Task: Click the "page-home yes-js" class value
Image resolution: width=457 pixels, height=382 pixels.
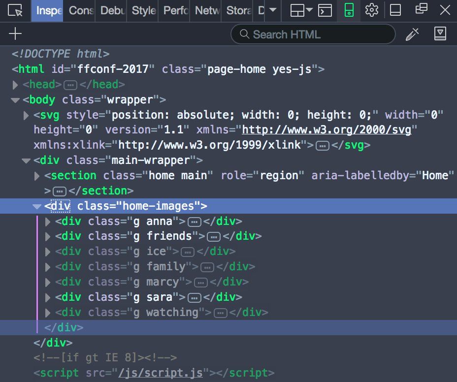Action: (260, 69)
